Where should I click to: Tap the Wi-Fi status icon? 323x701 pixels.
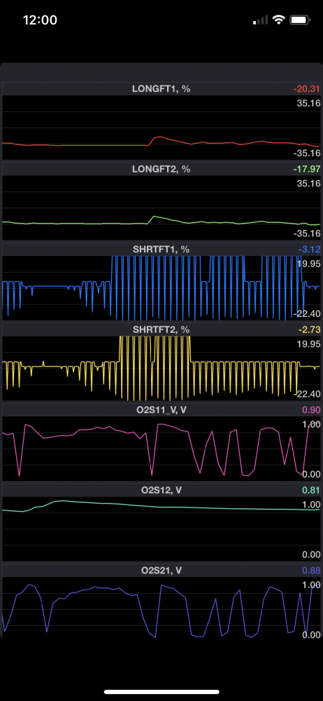click(279, 20)
